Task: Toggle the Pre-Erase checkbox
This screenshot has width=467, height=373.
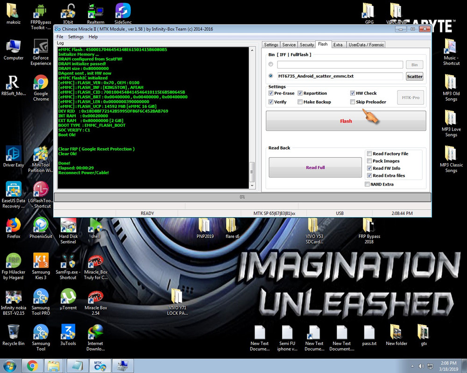Action: pos(271,93)
